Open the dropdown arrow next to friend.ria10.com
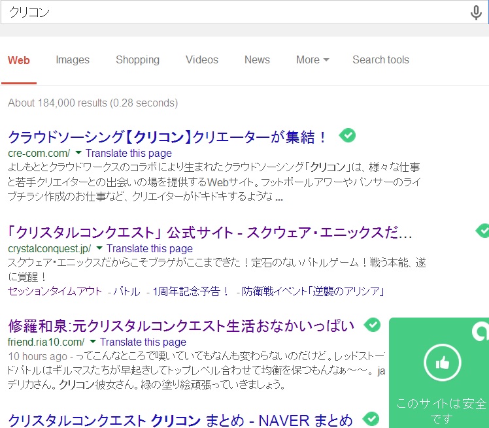 tap(93, 341)
